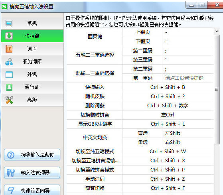
Task: Switch to the 高级 tab
Action: tap(32, 100)
